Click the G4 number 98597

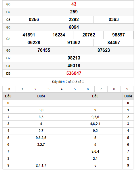(119, 35)
